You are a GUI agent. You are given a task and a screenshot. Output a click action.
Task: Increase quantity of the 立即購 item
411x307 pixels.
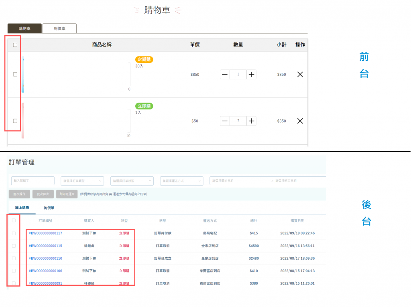[251, 121]
